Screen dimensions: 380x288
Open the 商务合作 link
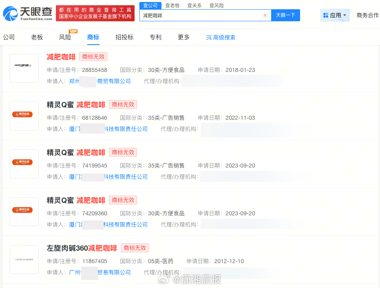pyautogui.click(x=368, y=15)
